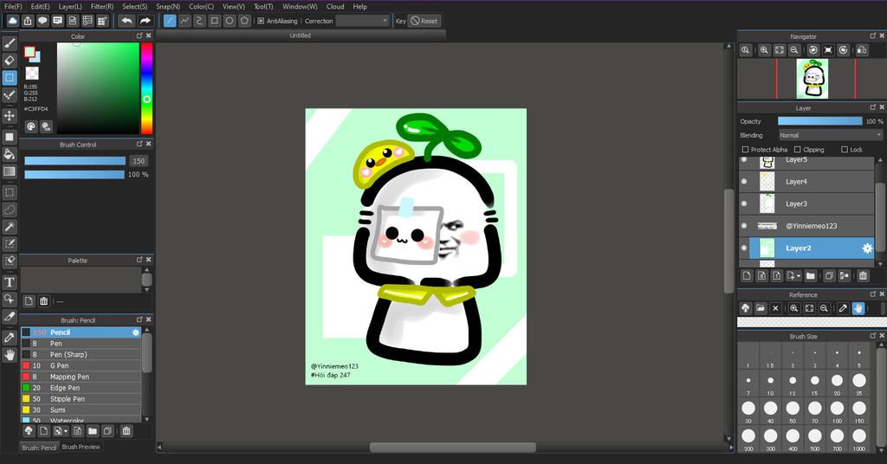Enable Lock checkbox in Layer panel
The height and width of the screenshot is (464, 887).
[844, 150]
